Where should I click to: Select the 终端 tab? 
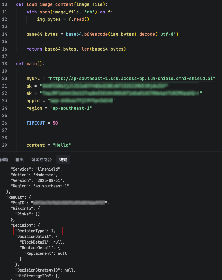(x=63, y=160)
